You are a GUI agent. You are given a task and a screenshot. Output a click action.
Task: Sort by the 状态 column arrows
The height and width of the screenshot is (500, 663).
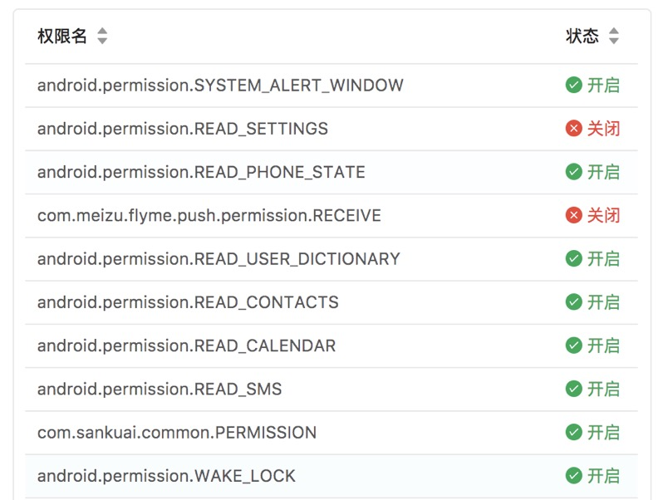click(x=614, y=37)
